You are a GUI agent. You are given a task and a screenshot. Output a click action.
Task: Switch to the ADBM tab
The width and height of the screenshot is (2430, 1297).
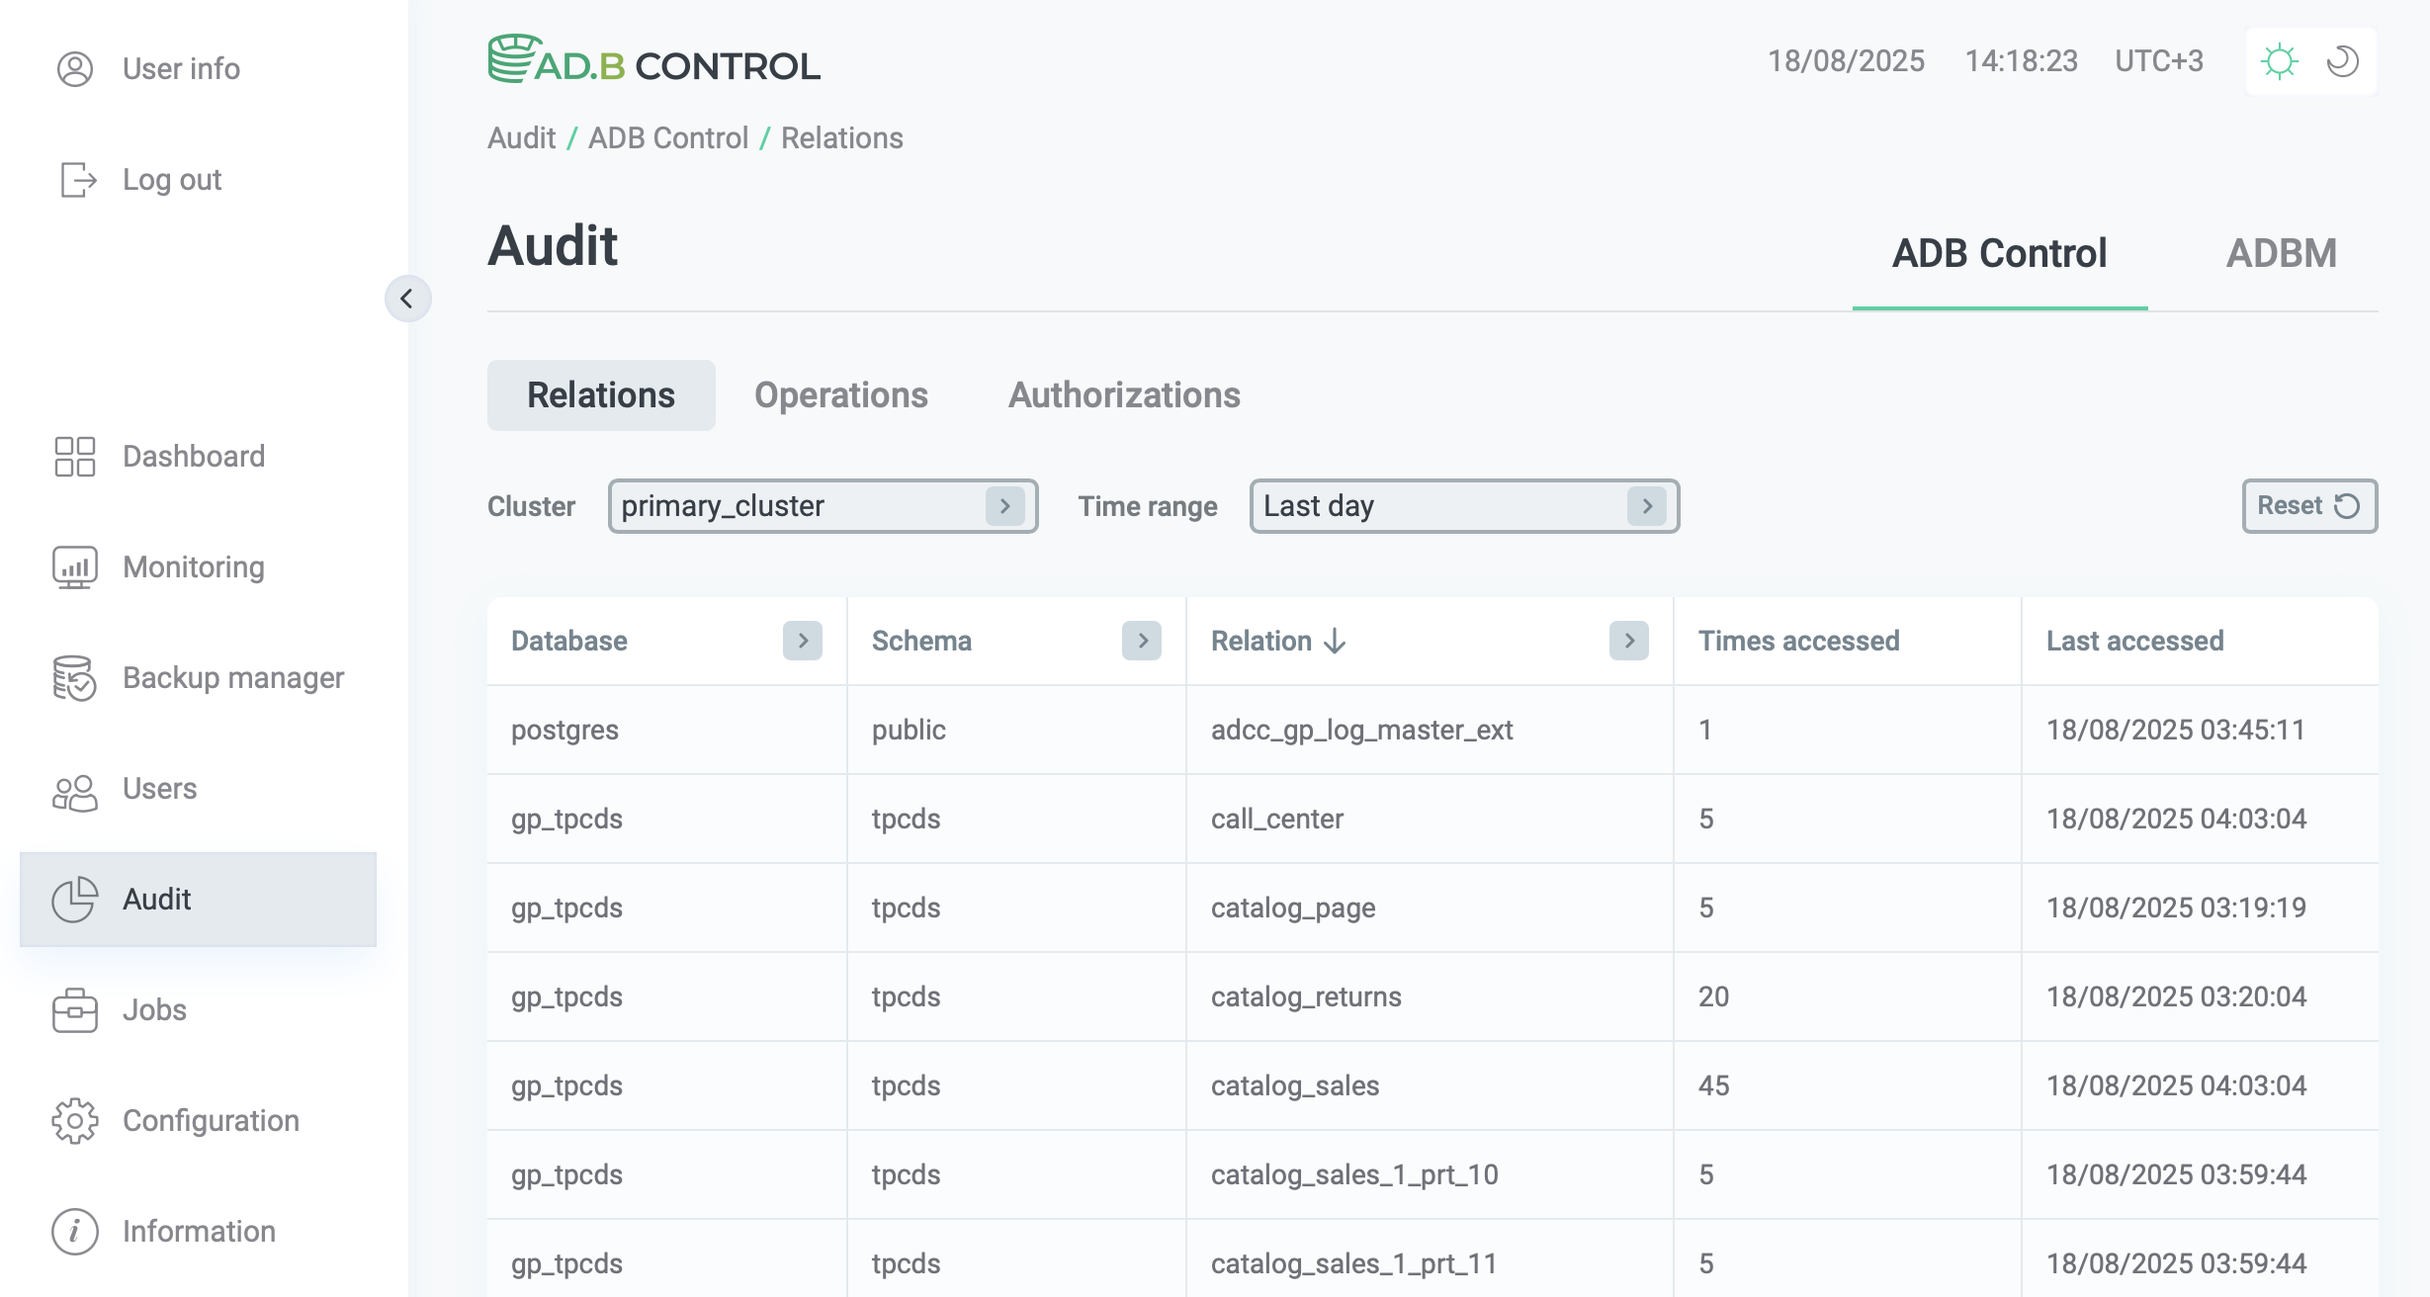(2282, 254)
